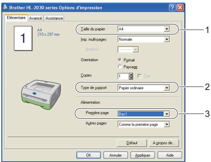Open the Assistance tab
The width and height of the screenshot is (211, 162).
tap(54, 18)
